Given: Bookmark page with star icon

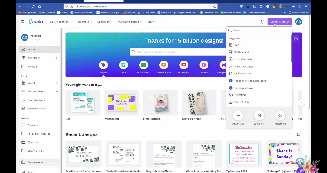Looking at the screenshot, I should point(215,7).
